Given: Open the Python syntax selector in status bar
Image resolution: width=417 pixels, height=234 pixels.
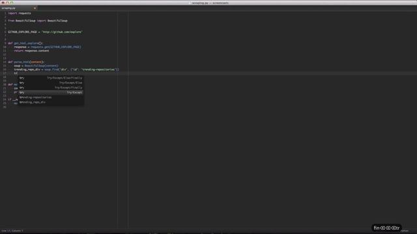Looking at the screenshot, I should coord(405,231).
